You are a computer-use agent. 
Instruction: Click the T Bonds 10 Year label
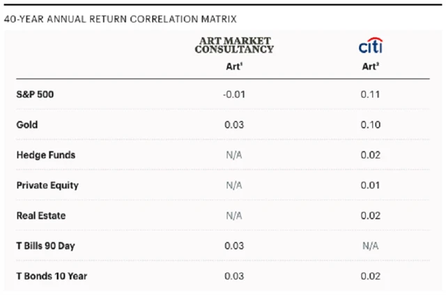point(52,275)
